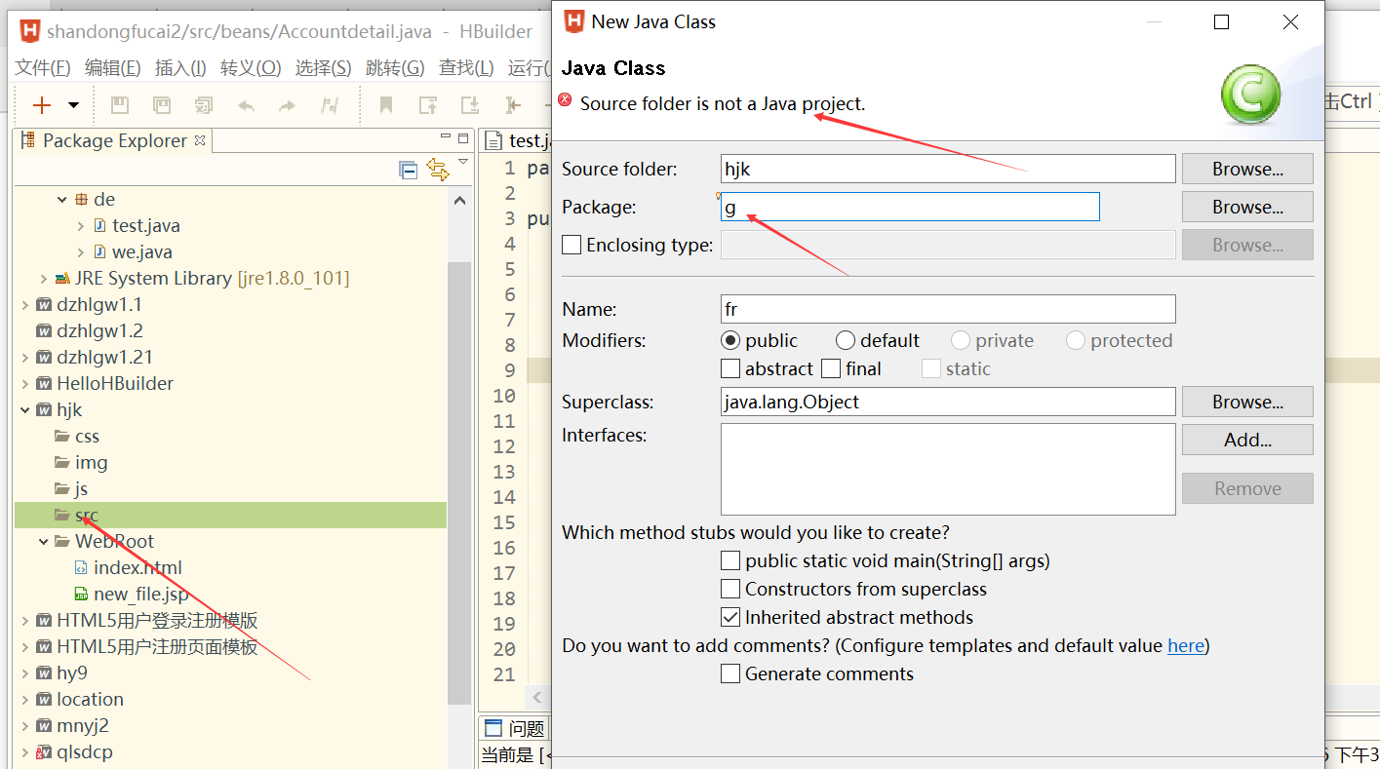Click the Source folder input field
The height and width of the screenshot is (769, 1380).
point(948,169)
